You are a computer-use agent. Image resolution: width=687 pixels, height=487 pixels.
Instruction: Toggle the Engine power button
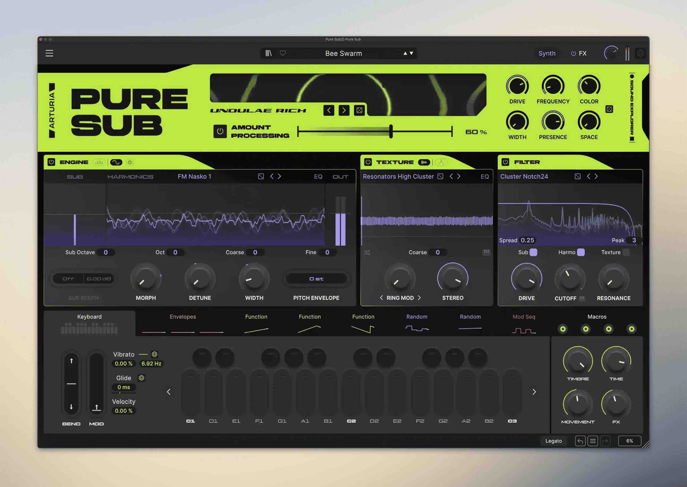click(x=52, y=162)
